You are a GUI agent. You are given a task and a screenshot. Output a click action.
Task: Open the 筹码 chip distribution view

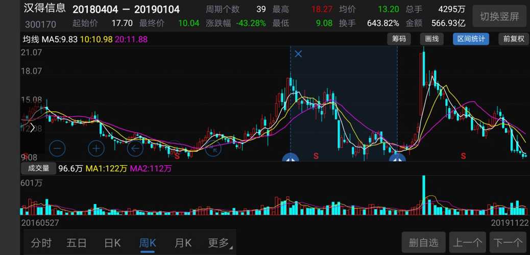tap(399, 39)
